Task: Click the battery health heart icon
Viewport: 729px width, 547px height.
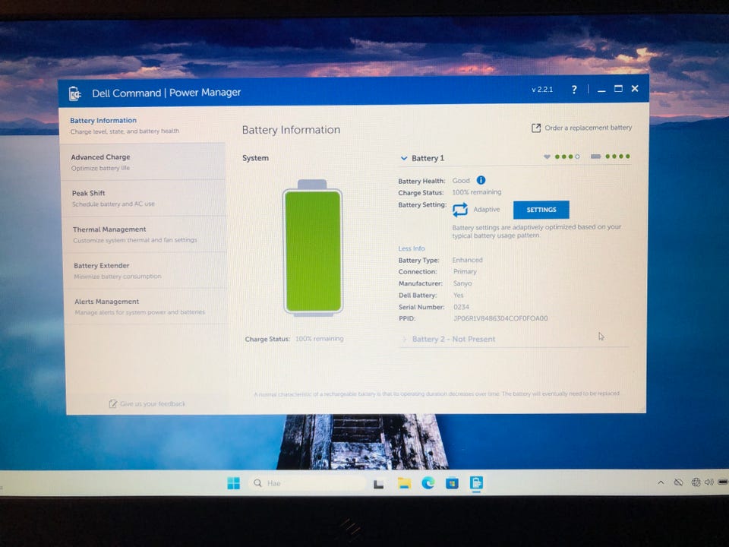Action: click(x=548, y=157)
